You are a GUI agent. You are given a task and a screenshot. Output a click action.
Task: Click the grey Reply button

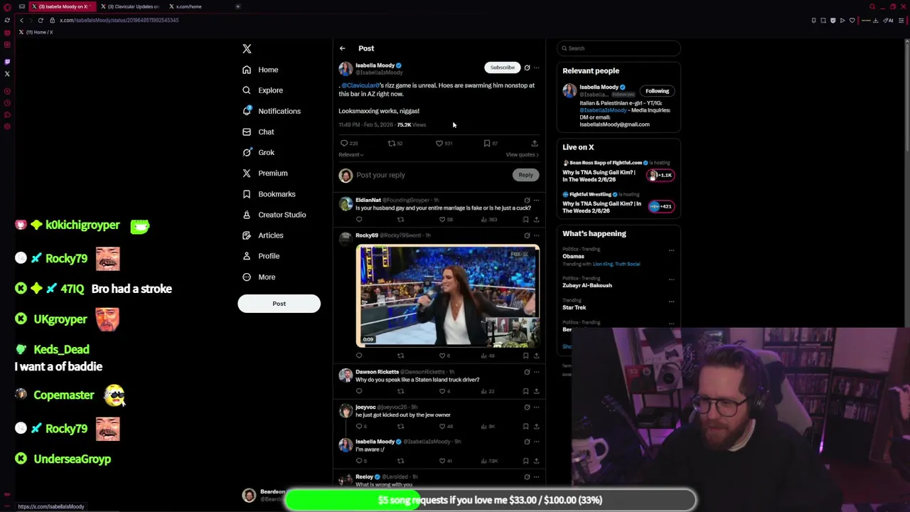pos(525,175)
